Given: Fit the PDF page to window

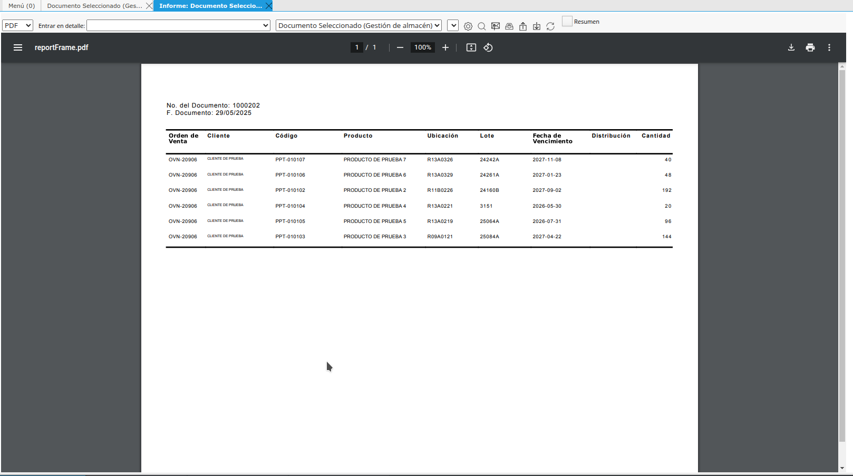Looking at the screenshot, I should pyautogui.click(x=471, y=47).
